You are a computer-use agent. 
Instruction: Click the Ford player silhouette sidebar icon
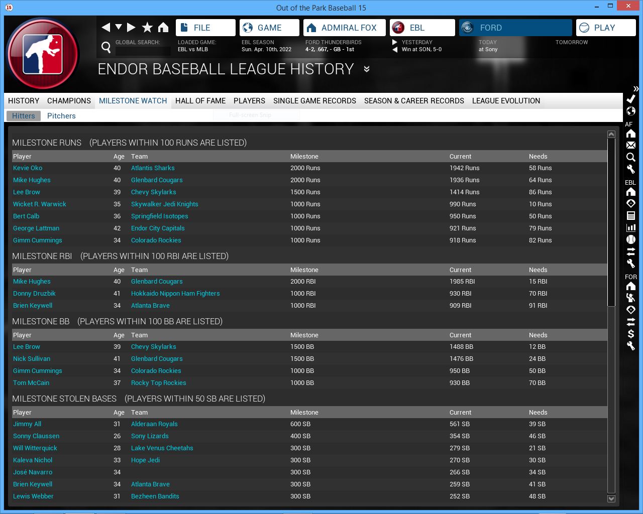[x=631, y=298]
